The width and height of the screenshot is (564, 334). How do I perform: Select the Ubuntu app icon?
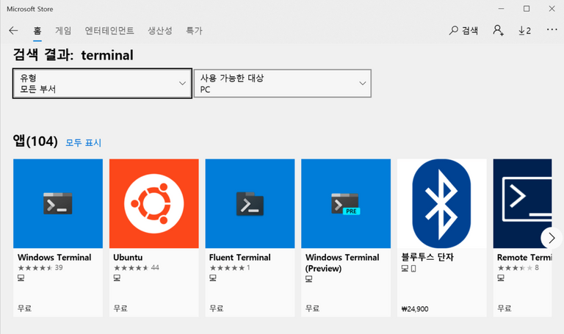[x=154, y=203]
